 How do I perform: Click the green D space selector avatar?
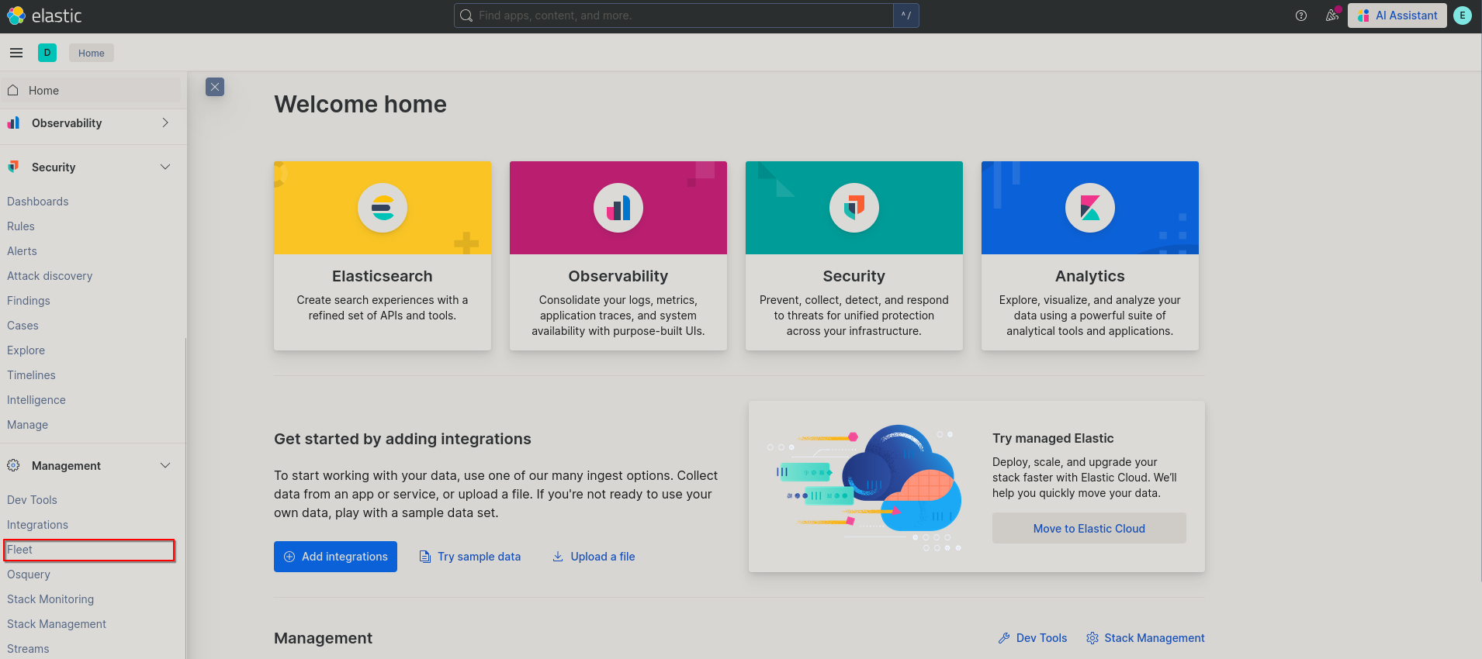click(x=47, y=53)
